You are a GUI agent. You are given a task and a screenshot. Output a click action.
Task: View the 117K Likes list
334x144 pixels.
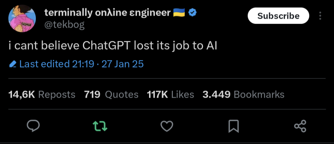tap(170, 95)
